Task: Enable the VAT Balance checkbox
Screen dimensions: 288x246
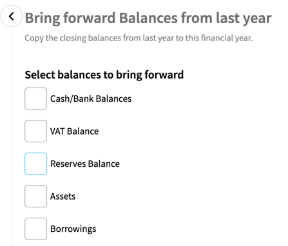Action: click(x=35, y=131)
